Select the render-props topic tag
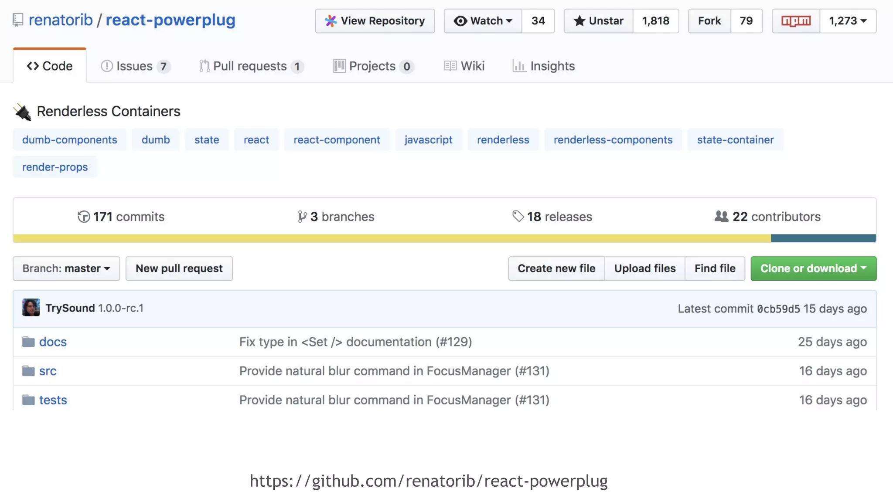893x502 pixels. pyautogui.click(x=55, y=167)
